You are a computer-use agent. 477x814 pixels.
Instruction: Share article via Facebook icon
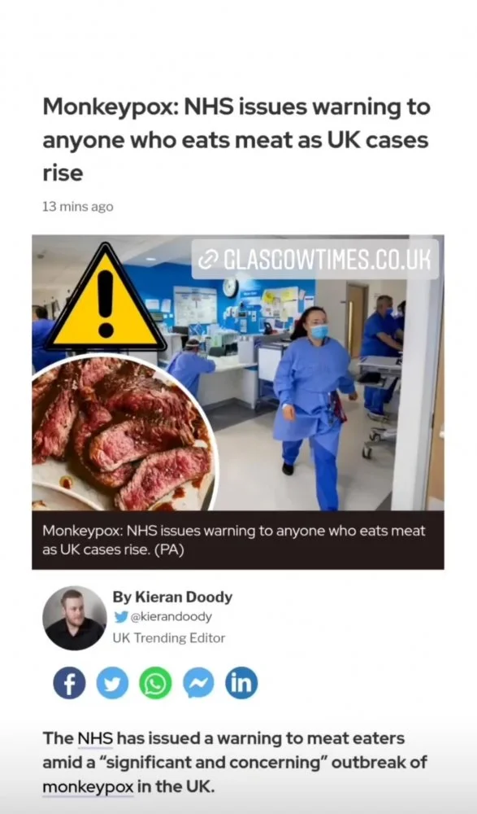click(69, 683)
